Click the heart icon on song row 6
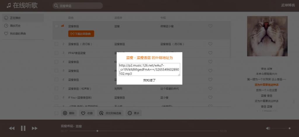This screenshot has height=137, width=299. click(210, 80)
